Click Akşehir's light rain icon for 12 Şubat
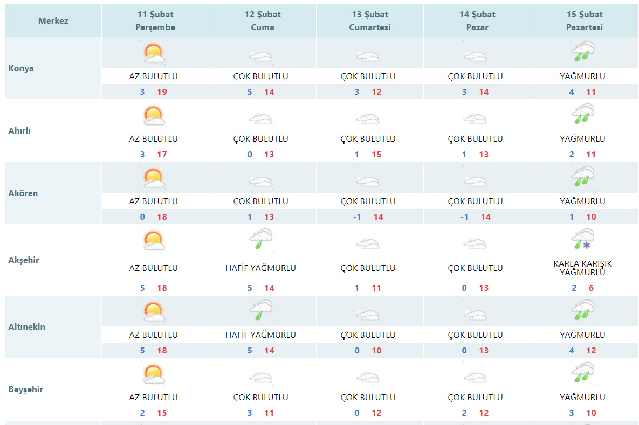Viewport: 639px width, 425px height. [x=260, y=238]
